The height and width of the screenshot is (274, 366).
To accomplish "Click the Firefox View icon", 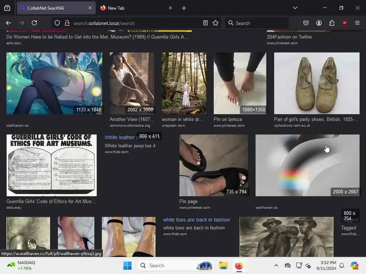I will pos(7,8).
